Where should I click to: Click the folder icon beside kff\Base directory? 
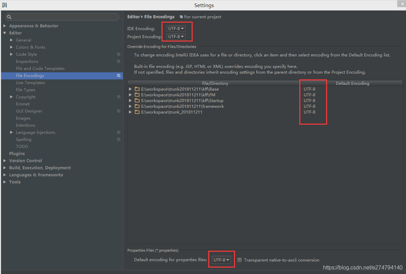pos(137,89)
